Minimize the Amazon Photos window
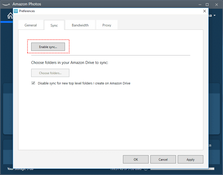Image resolution: width=223 pixels, height=175 pixels. (x=200, y=4)
